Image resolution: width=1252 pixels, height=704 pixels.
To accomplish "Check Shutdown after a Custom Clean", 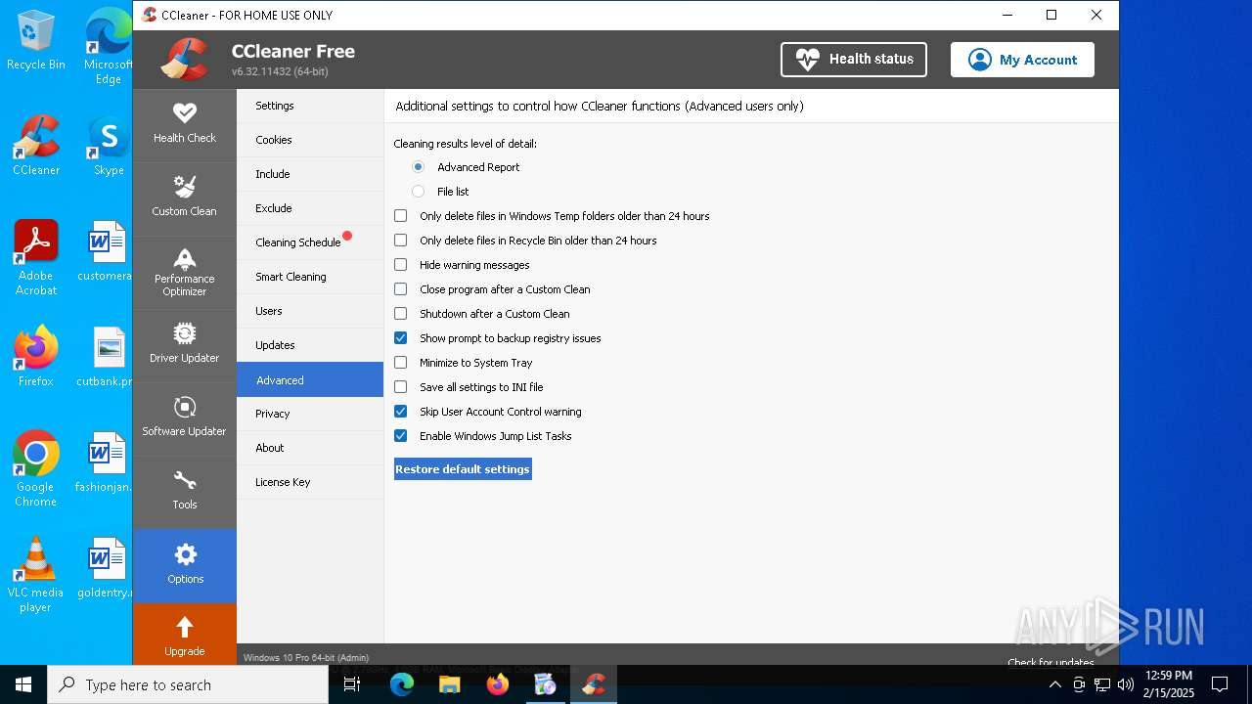I will click(401, 314).
